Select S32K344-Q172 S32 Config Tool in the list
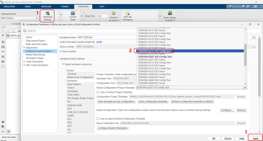This screenshot has width=263, height=141. coord(190,51)
